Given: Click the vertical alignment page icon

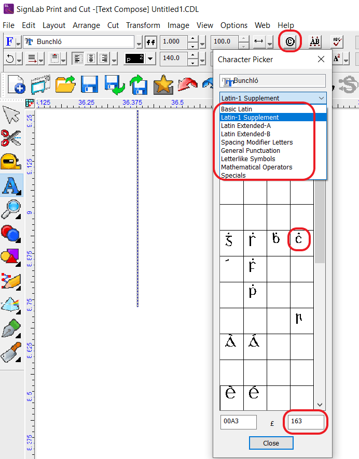Looking at the screenshot, I should pos(54,59).
